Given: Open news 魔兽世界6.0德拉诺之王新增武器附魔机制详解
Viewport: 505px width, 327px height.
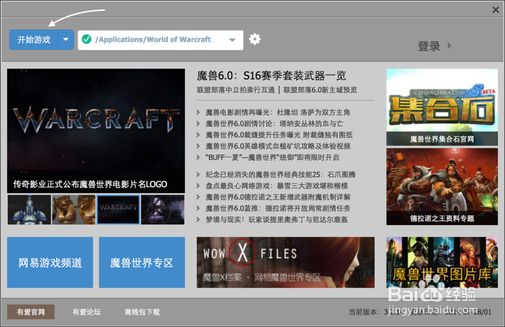Looking at the screenshot, I should (x=278, y=197).
